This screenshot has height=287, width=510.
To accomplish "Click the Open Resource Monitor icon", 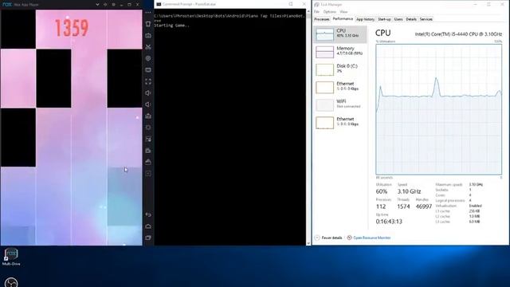I will coord(349,238).
